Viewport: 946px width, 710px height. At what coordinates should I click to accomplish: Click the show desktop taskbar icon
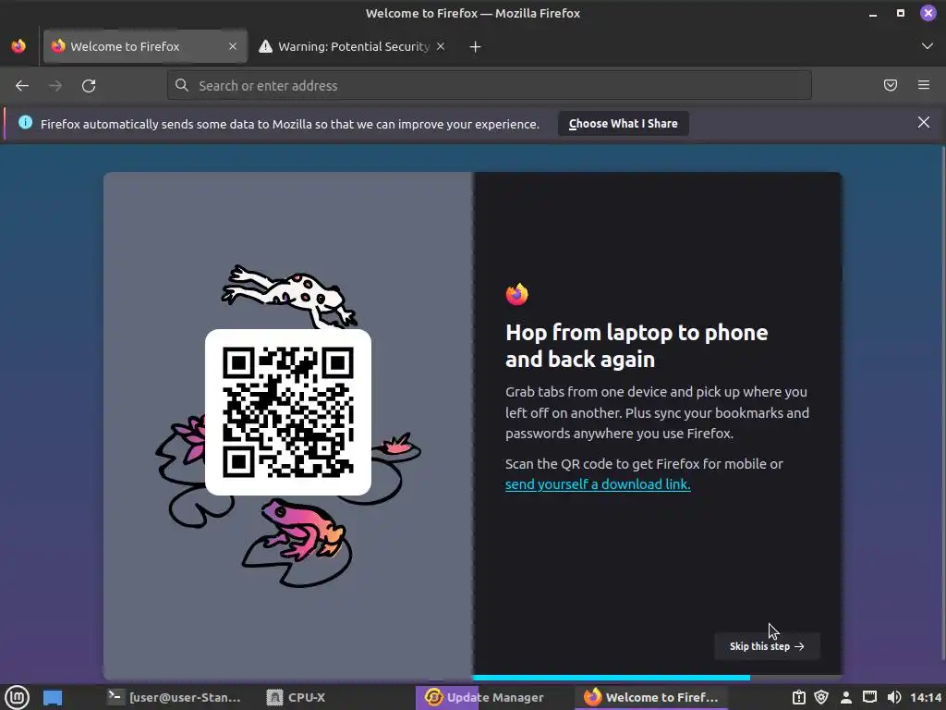click(53, 697)
